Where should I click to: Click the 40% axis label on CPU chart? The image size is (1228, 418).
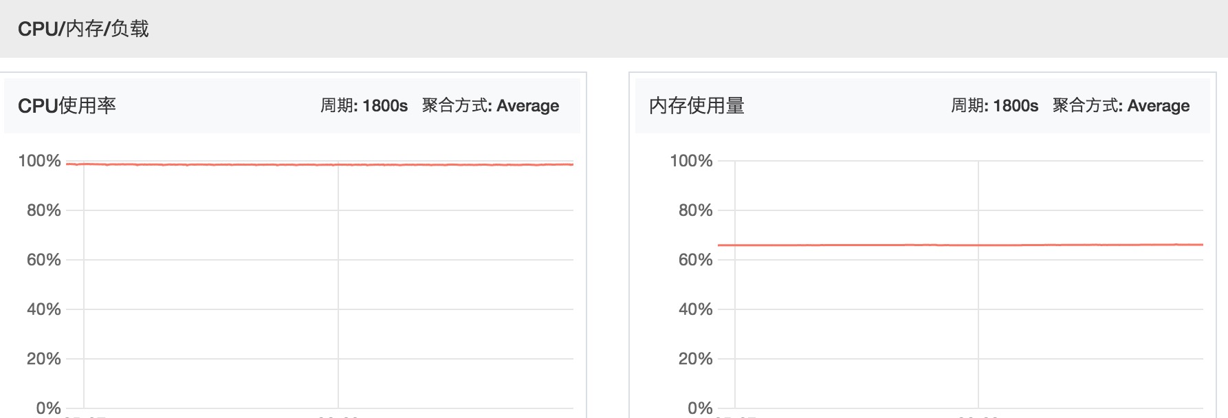tap(43, 309)
